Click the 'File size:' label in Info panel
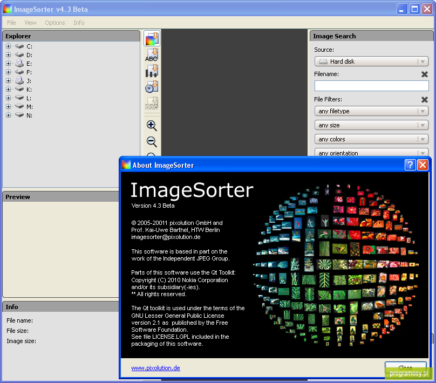This screenshot has width=436, height=383. click(x=17, y=331)
